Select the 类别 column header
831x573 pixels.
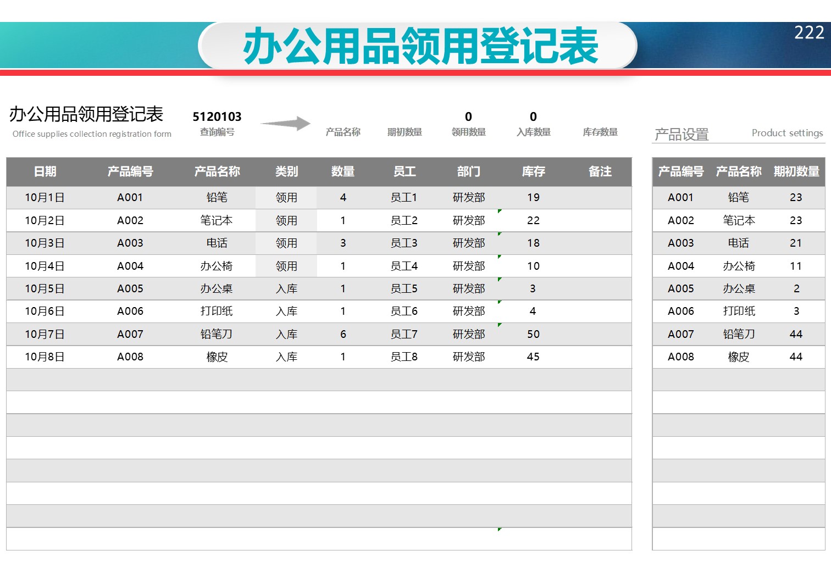286,171
